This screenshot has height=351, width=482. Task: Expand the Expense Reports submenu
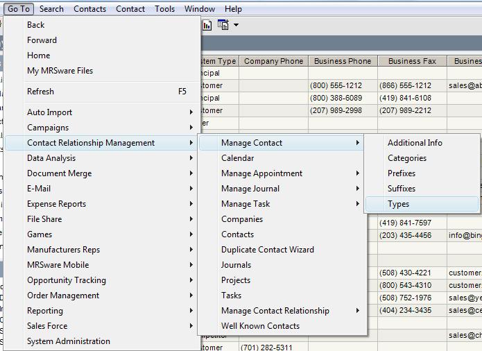click(x=103, y=204)
